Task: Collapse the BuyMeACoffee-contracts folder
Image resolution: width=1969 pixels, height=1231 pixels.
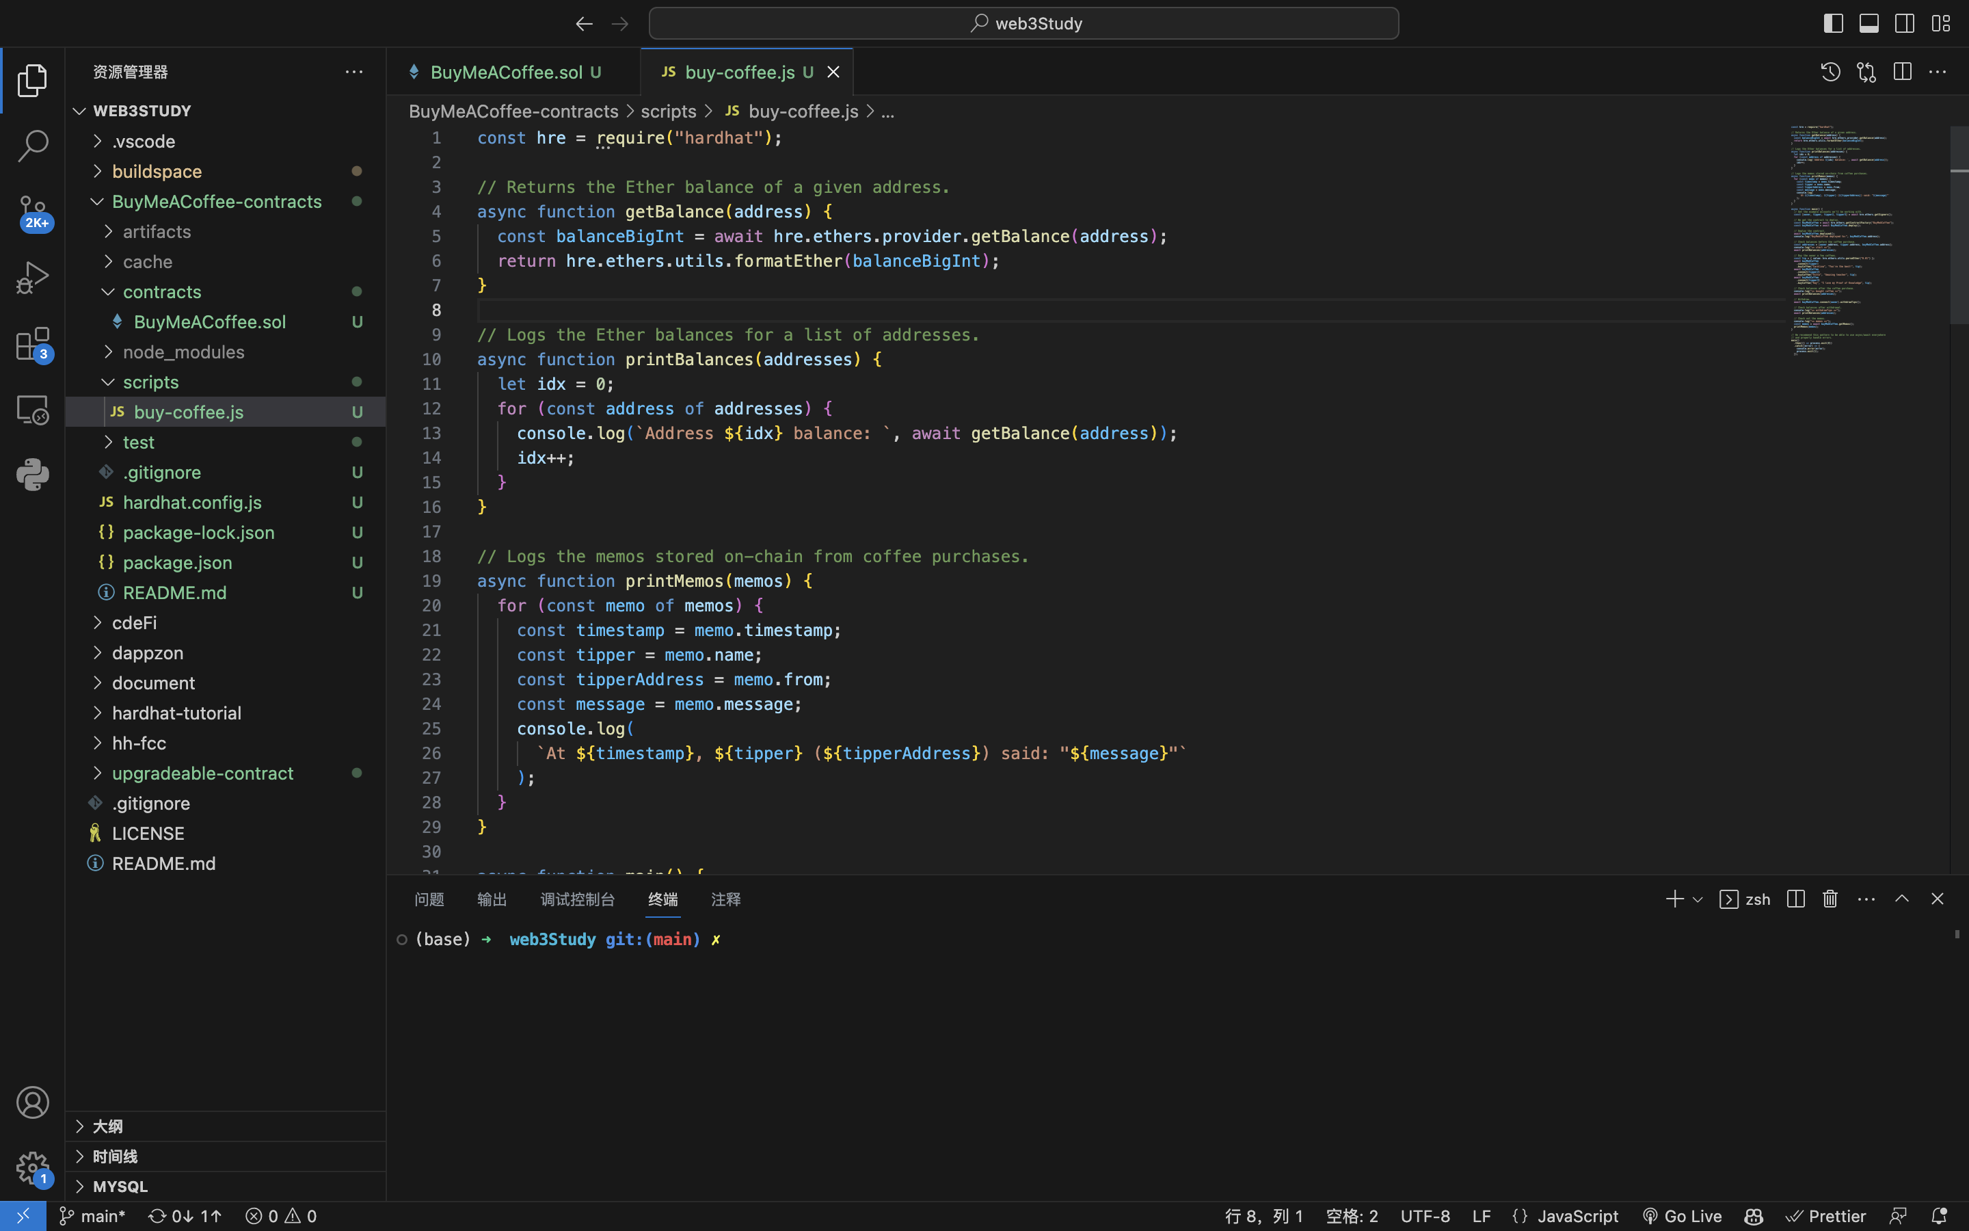Action: 226,202
